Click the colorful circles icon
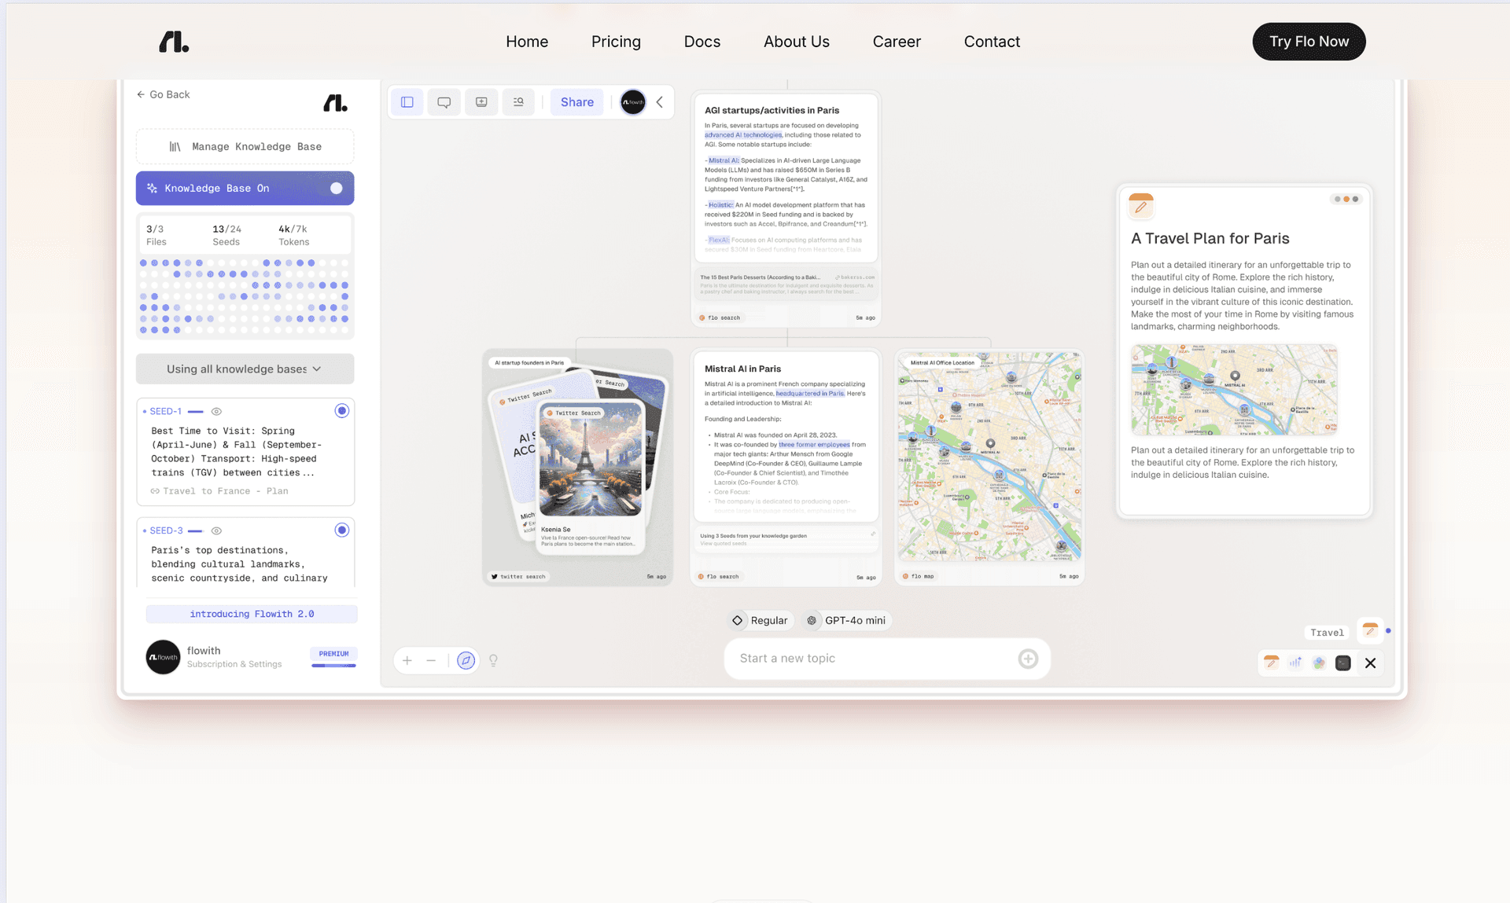This screenshot has height=903, width=1510. 1319,663
